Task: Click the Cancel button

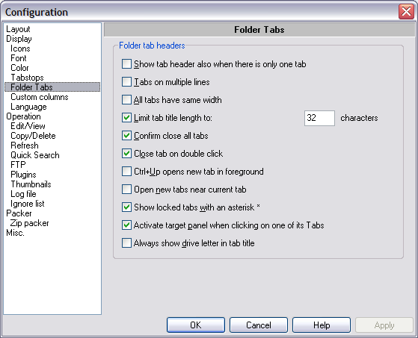Action: tap(259, 325)
